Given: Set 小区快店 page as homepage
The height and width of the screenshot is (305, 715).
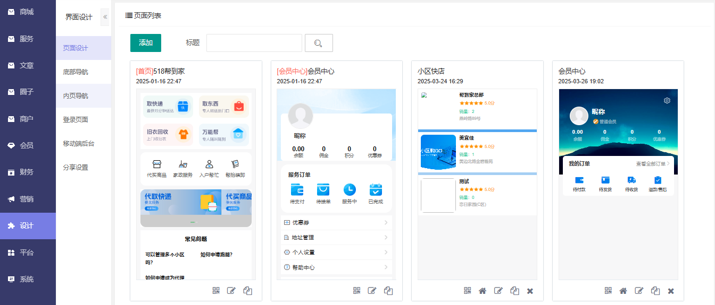Looking at the screenshot, I should [x=483, y=291].
